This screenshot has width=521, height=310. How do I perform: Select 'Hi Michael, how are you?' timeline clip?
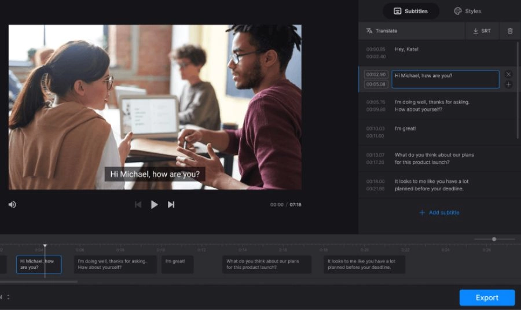click(39, 264)
